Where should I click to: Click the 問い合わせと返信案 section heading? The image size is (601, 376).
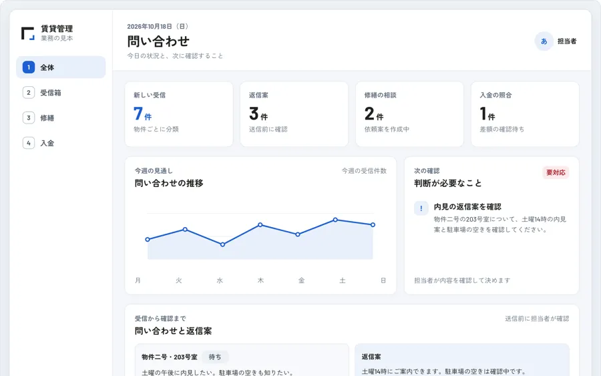173,331
